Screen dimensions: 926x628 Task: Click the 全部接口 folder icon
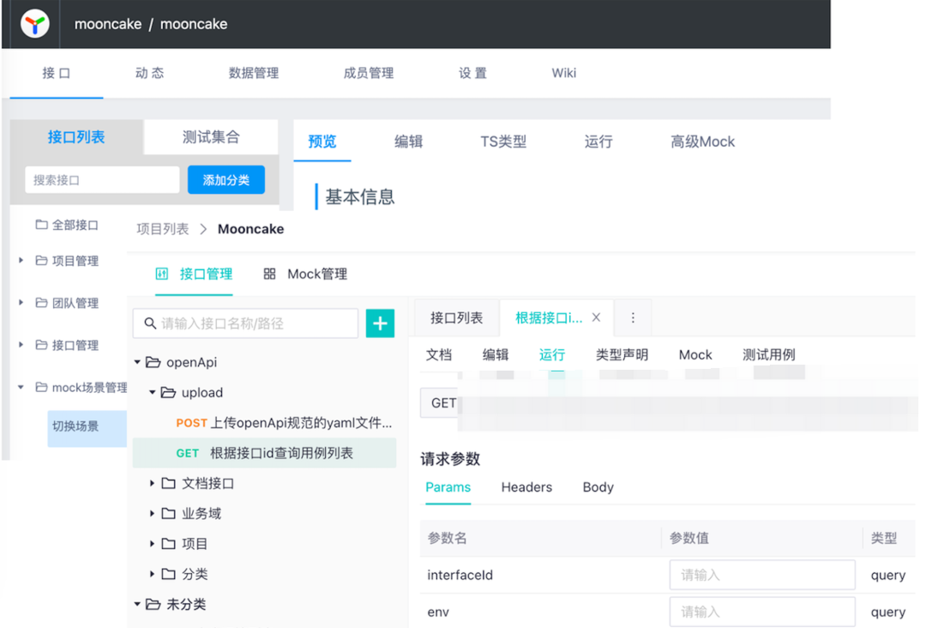coord(41,225)
